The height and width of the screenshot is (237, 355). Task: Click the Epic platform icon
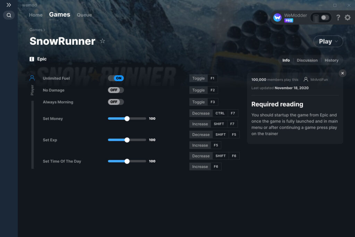32,59
